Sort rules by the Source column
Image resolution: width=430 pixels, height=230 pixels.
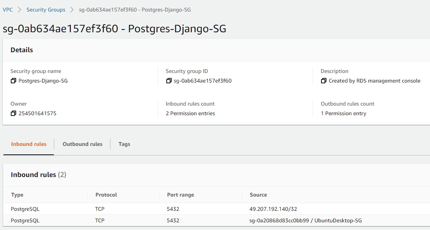point(258,195)
